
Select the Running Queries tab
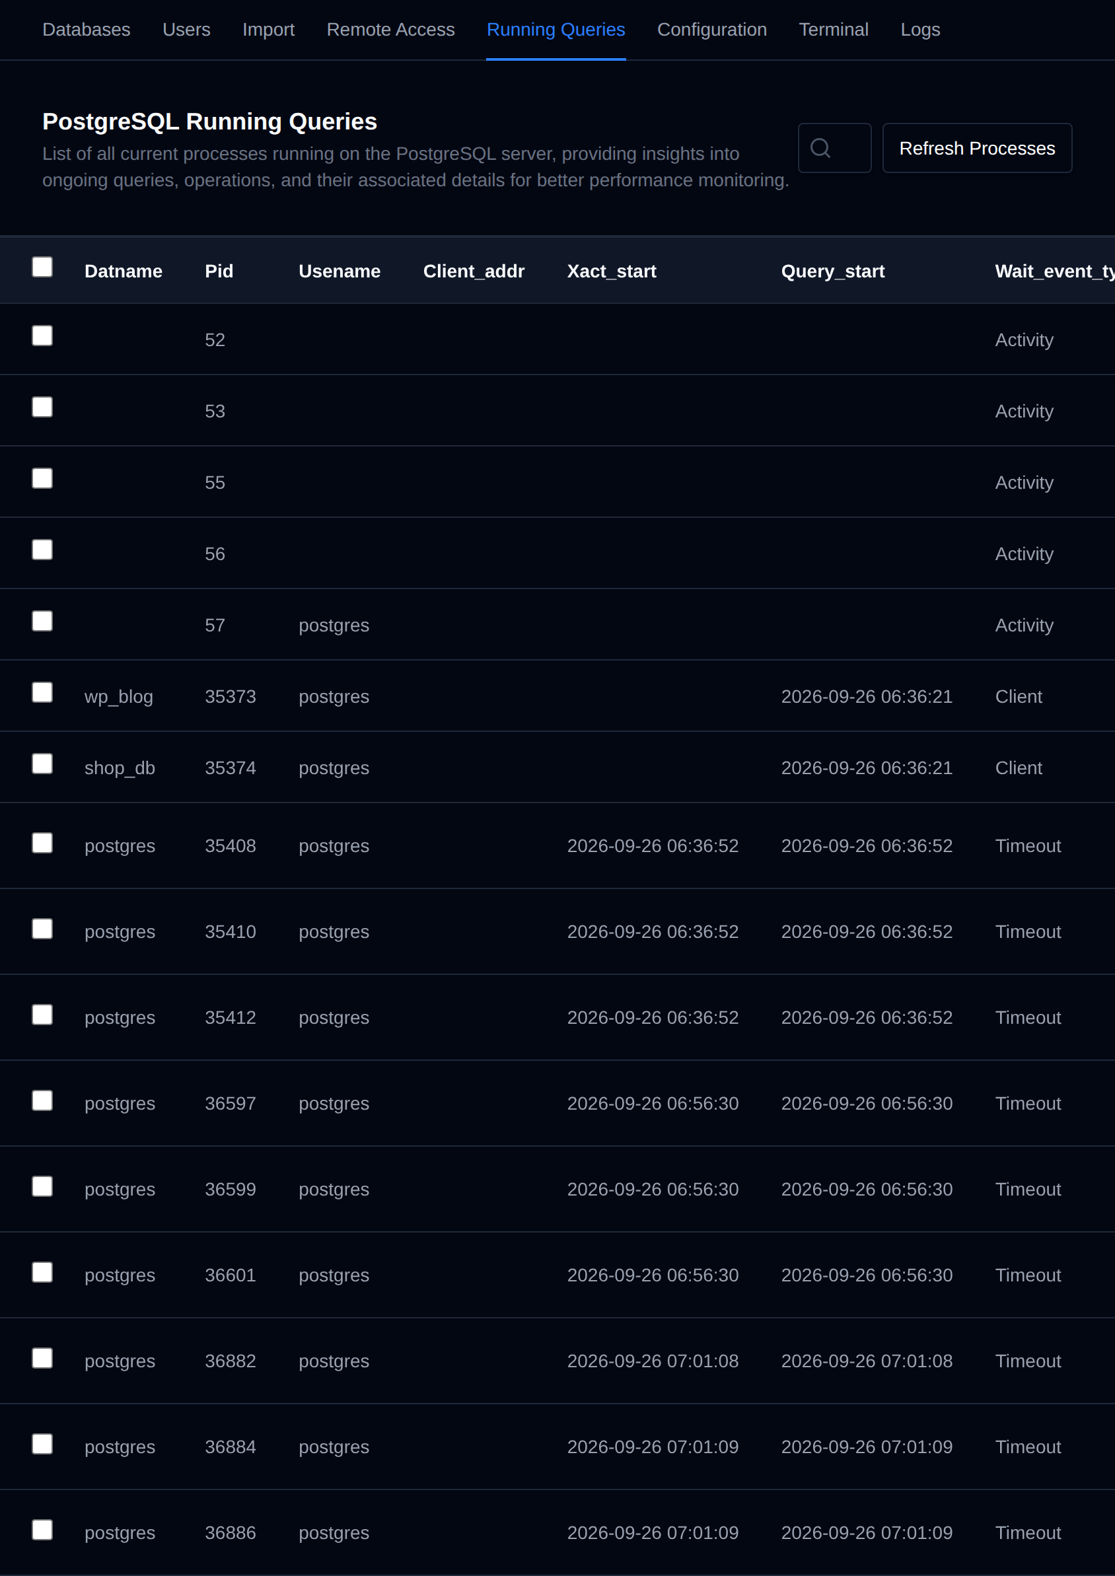556,30
